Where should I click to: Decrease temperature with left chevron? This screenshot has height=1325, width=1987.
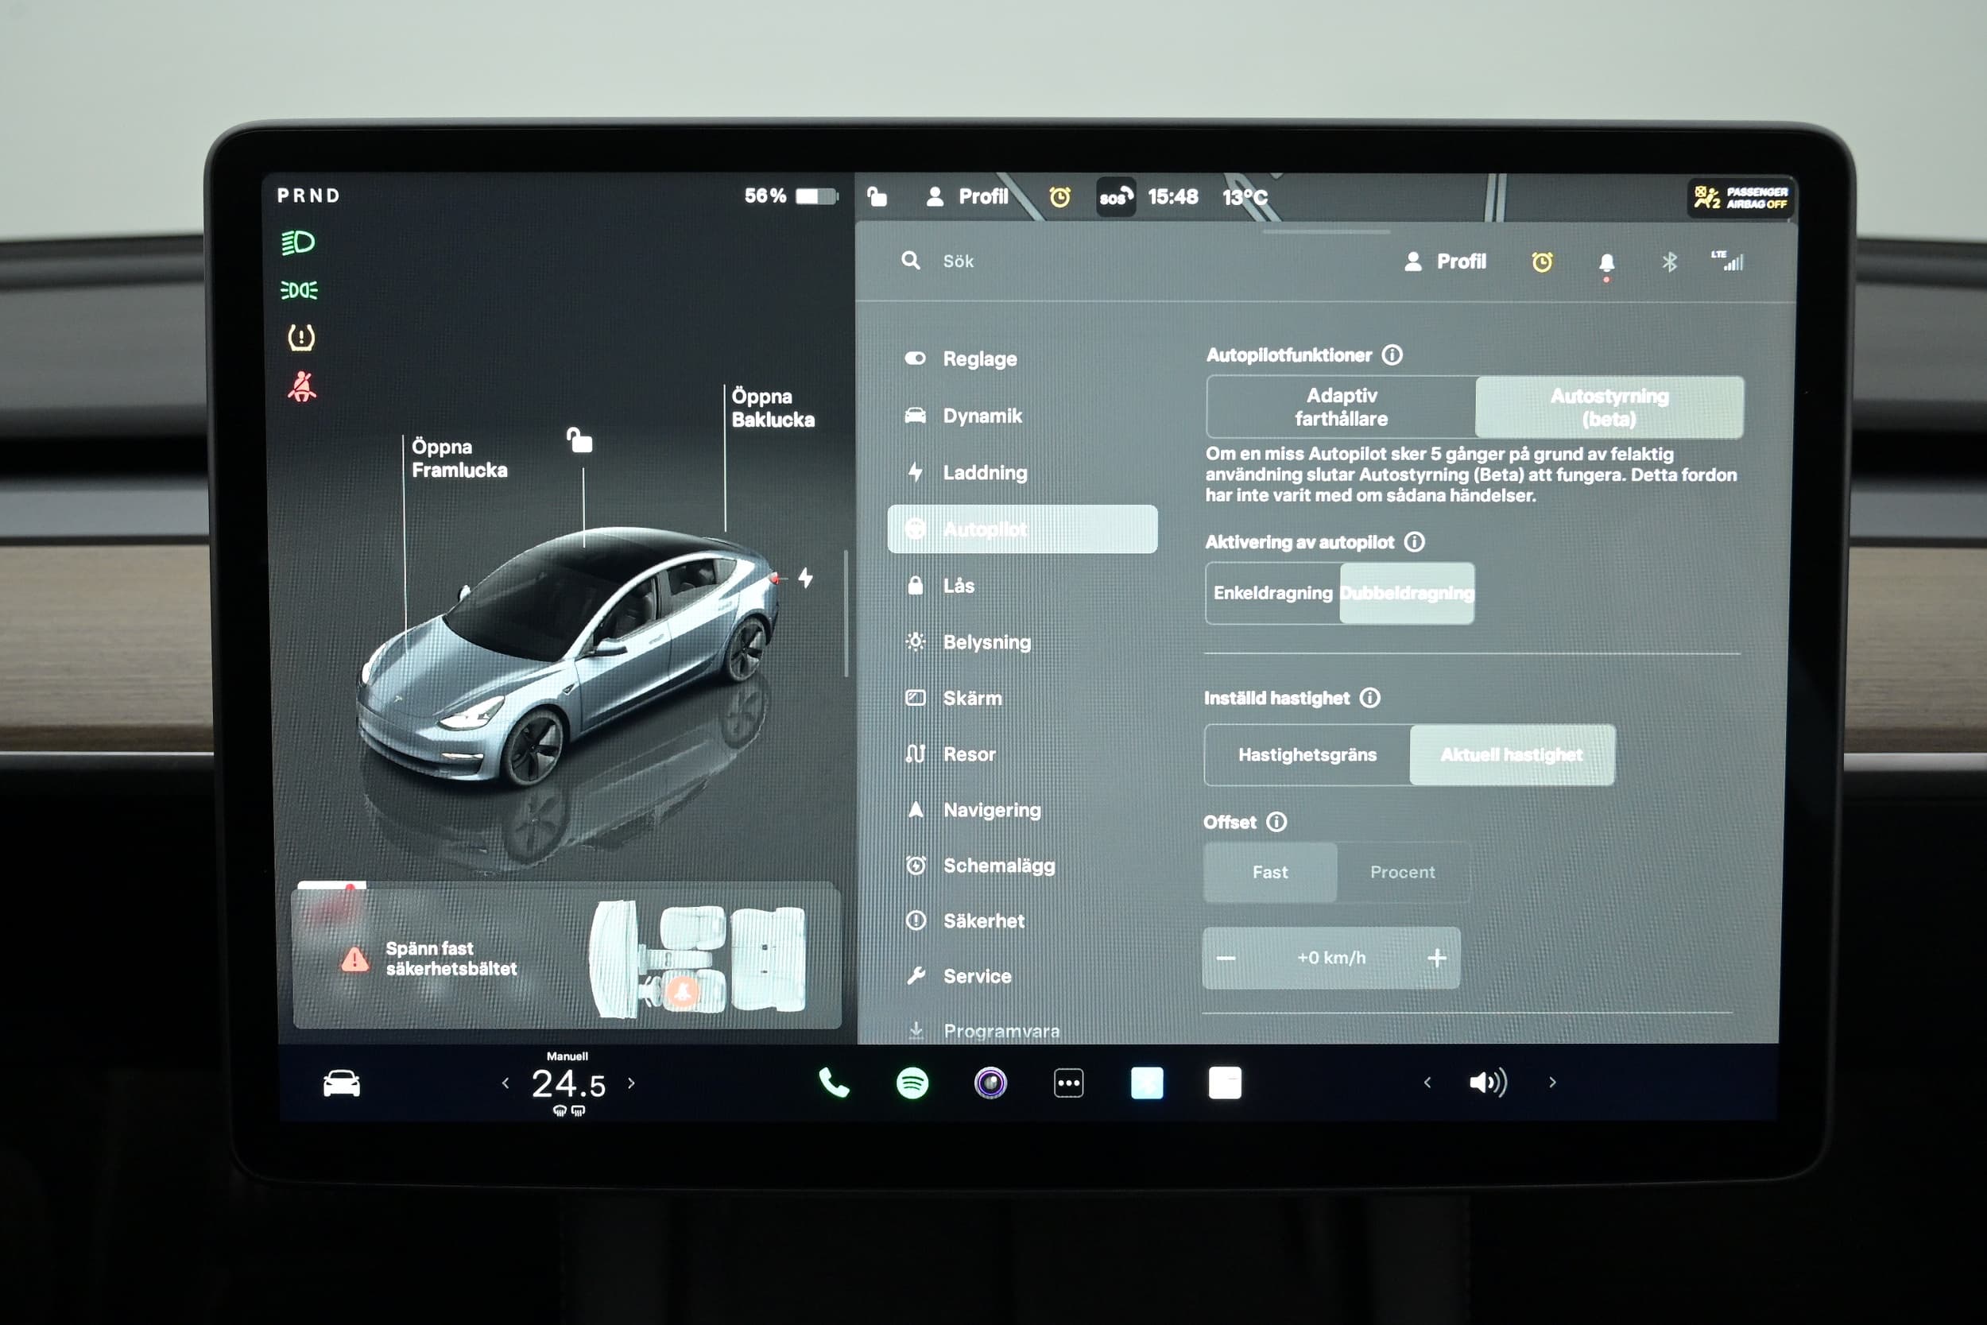[x=505, y=1083]
